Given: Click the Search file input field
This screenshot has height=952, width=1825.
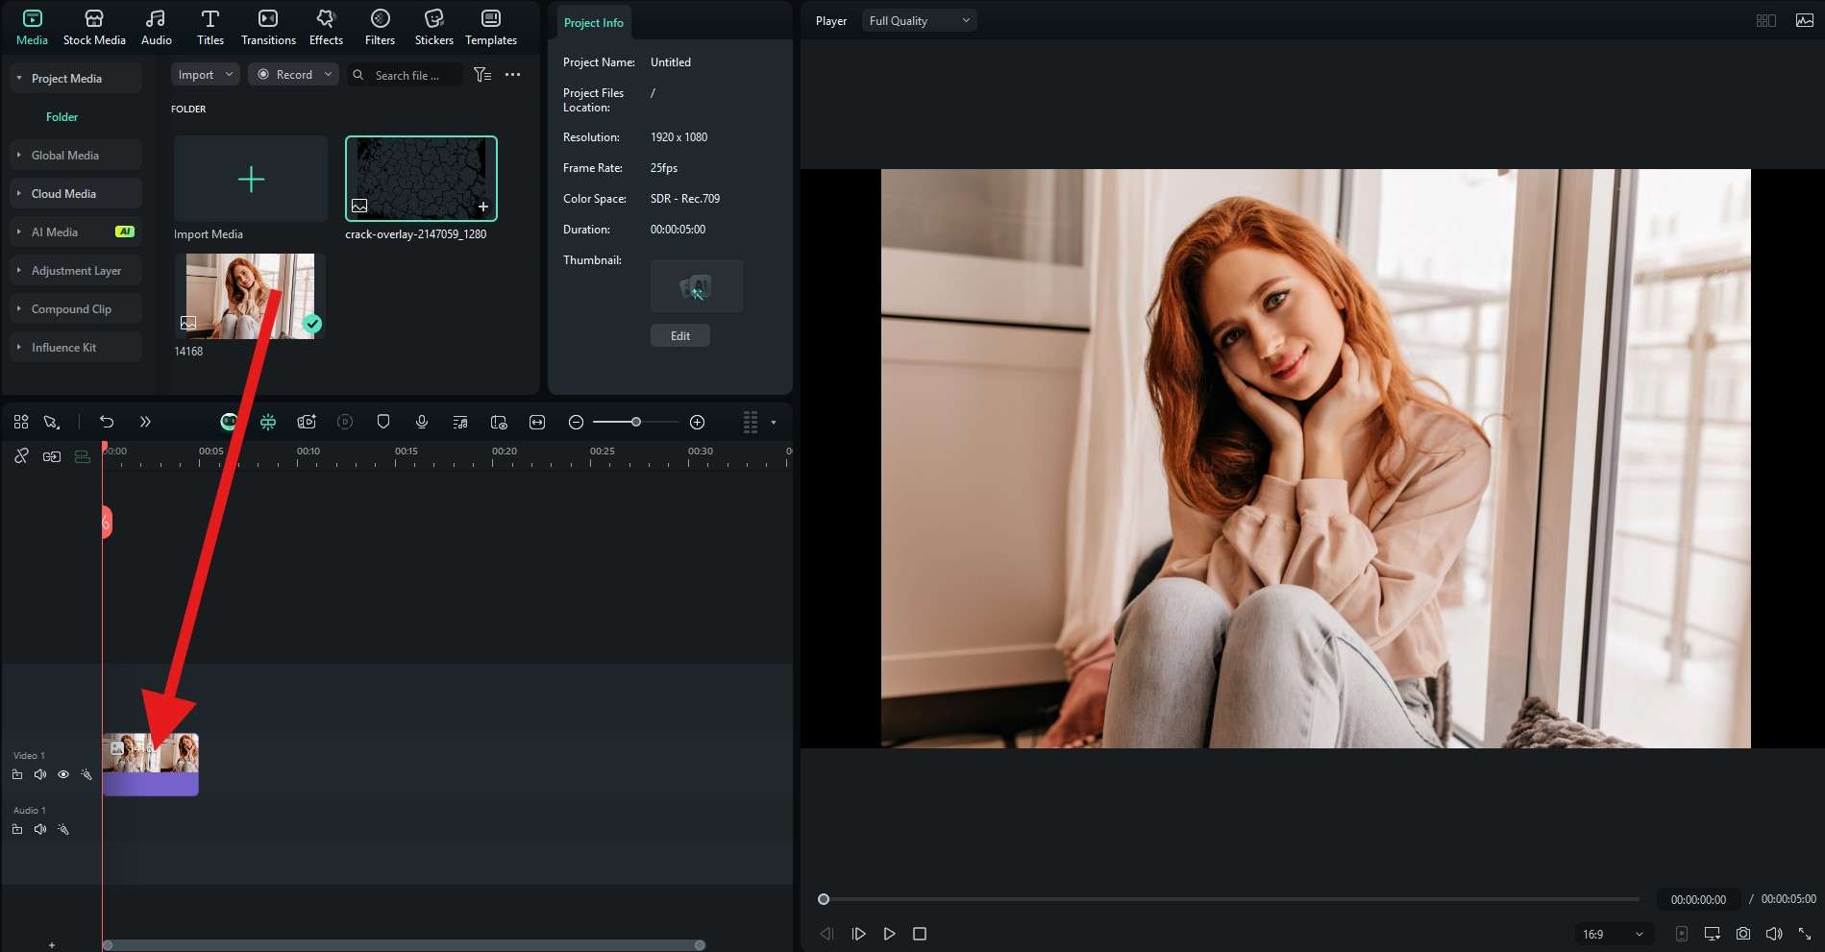Looking at the screenshot, I should click(407, 75).
